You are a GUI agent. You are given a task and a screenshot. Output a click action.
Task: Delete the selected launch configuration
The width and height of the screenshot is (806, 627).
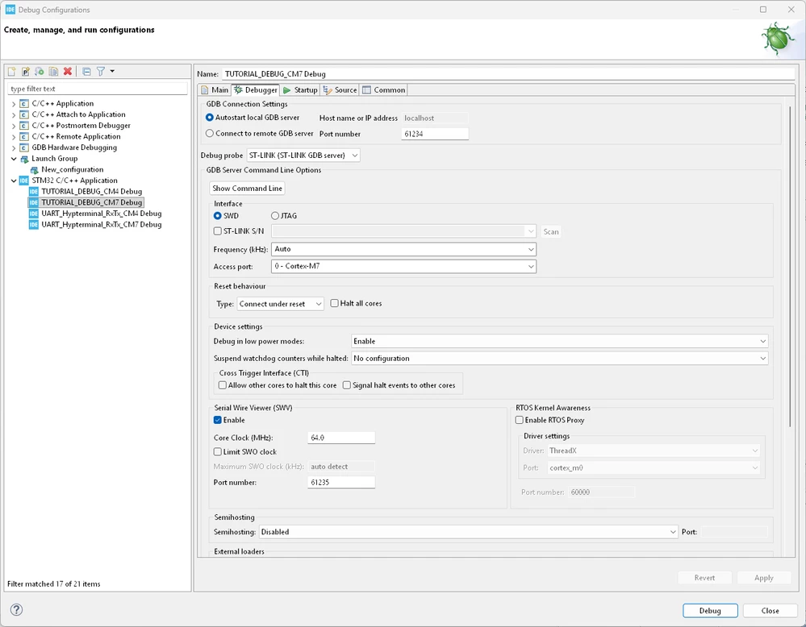(67, 72)
